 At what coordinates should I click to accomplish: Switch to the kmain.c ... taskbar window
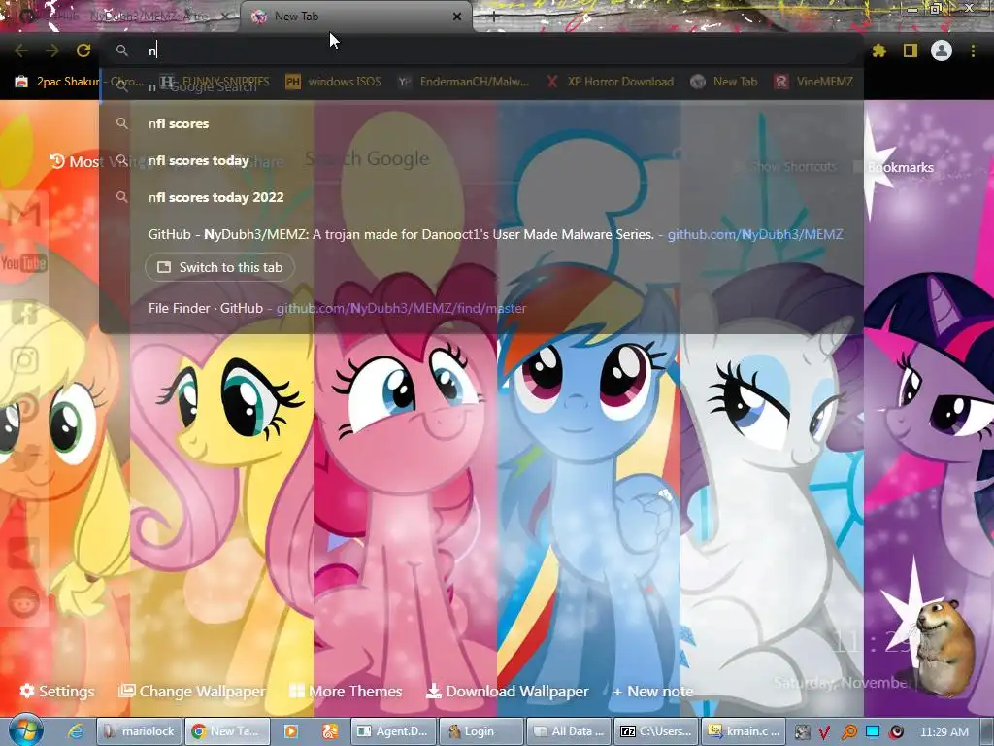(744, 731)
